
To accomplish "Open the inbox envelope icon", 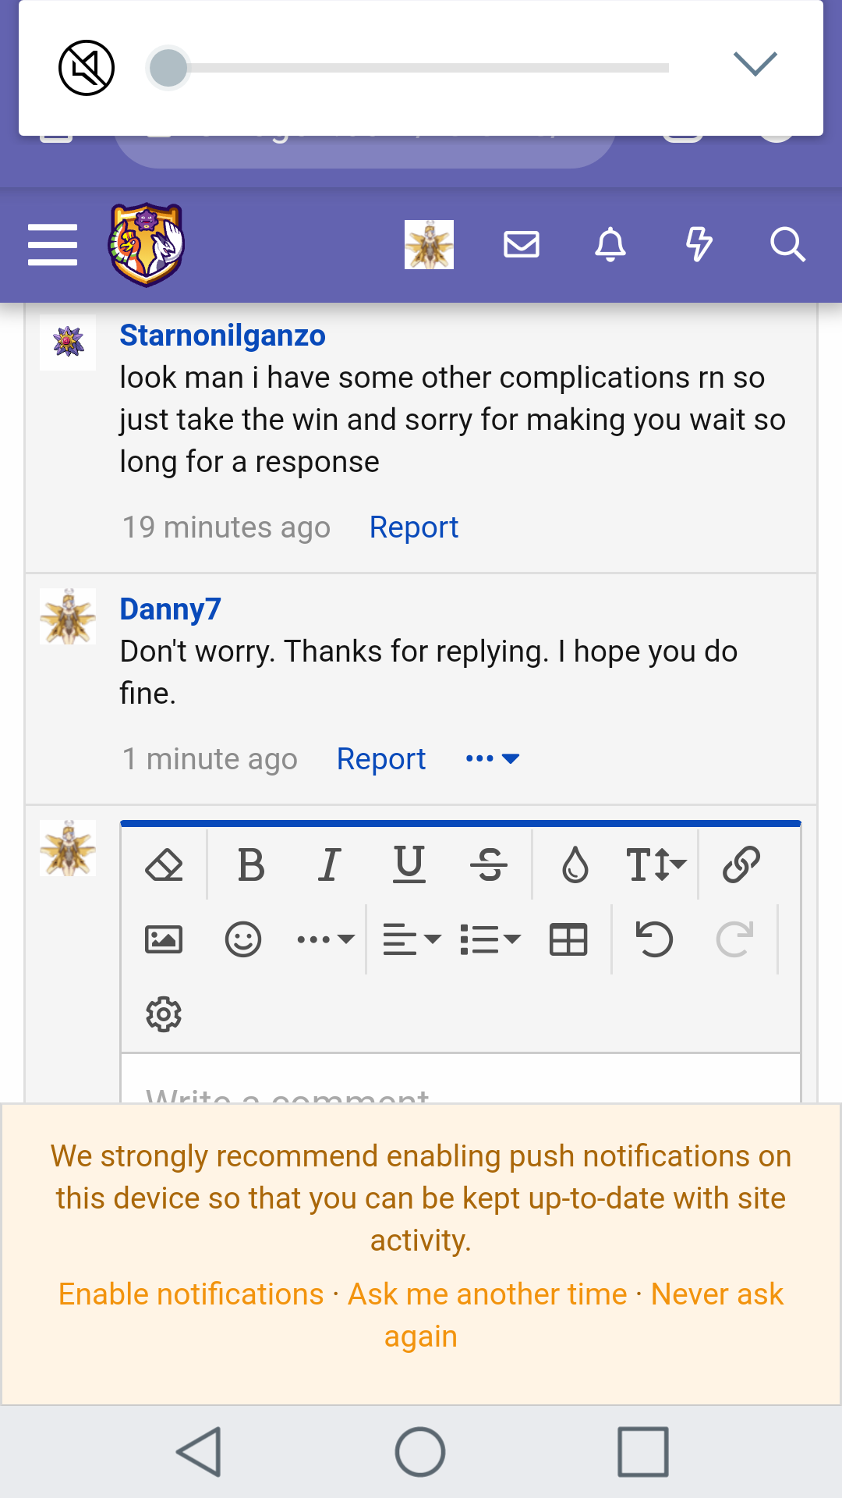I will click(x=522, y=244).
